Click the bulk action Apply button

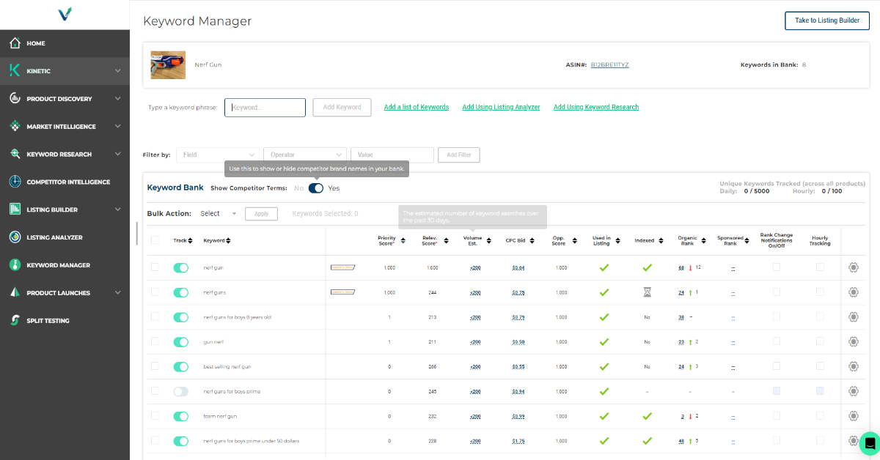coord(262,214)
